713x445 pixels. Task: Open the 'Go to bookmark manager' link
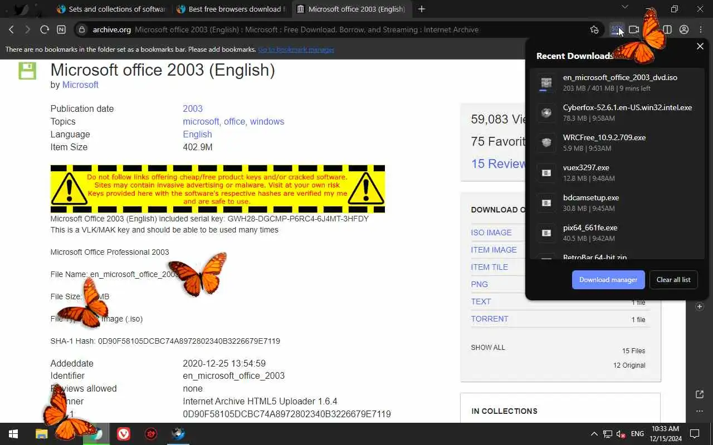pyautogui.click(x=296, y=50)
